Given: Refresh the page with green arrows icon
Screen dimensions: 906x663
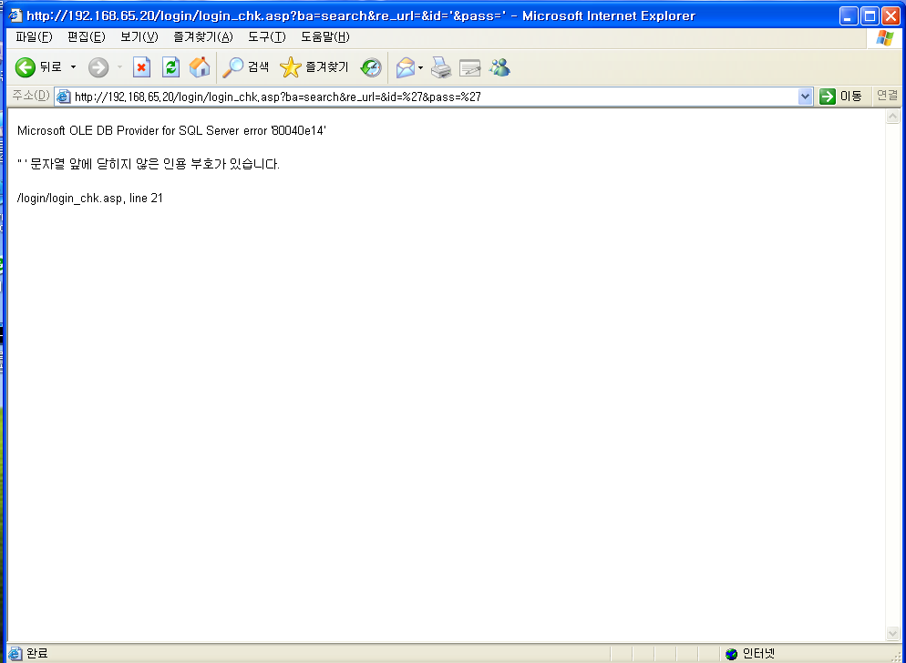Looking at the screenshot, I should 170,67.
